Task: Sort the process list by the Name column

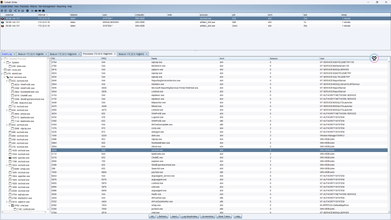Action: (x=184, y=58)
